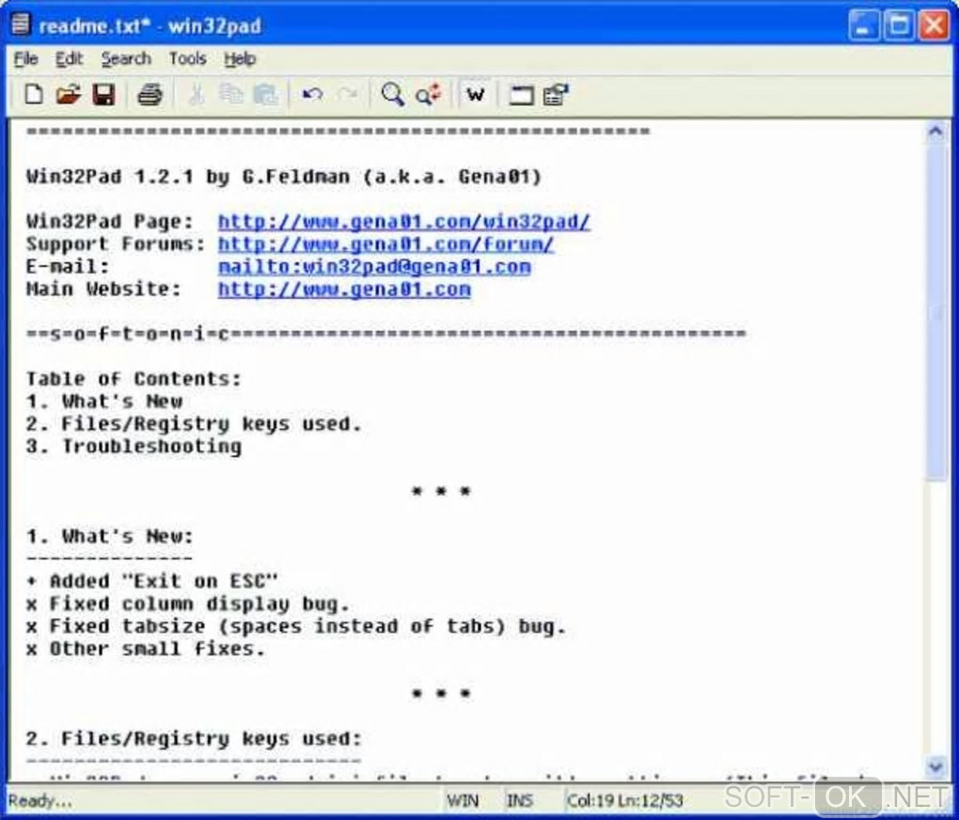Click the line 'Added "Exit on ESC"'
This screenshot has height=820, width=959.
[x=152, y=581]
